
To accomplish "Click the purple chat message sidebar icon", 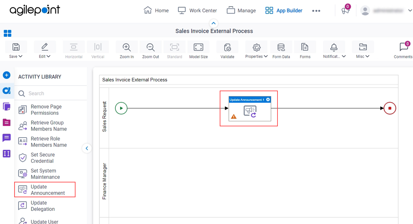I will pos(6,138).
